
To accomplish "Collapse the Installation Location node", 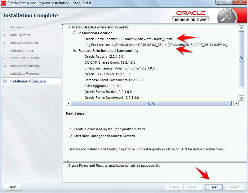I will point(74,33).
